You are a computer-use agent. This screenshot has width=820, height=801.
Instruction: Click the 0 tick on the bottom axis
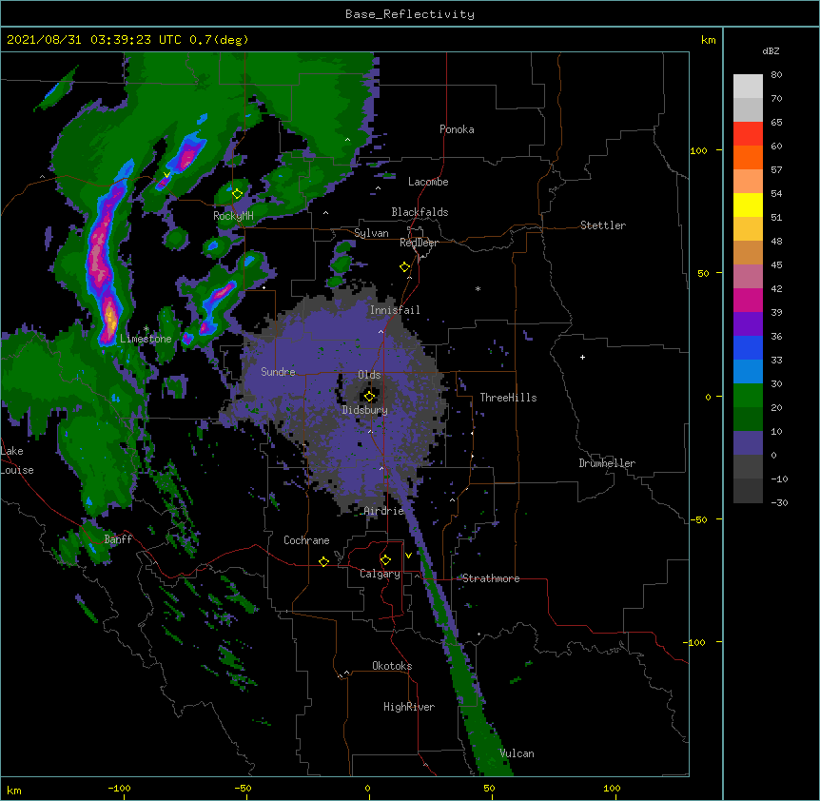(x=367, y=788)
